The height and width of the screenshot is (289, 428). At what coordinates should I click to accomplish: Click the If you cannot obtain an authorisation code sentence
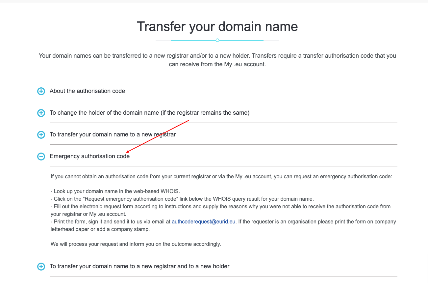221,177
